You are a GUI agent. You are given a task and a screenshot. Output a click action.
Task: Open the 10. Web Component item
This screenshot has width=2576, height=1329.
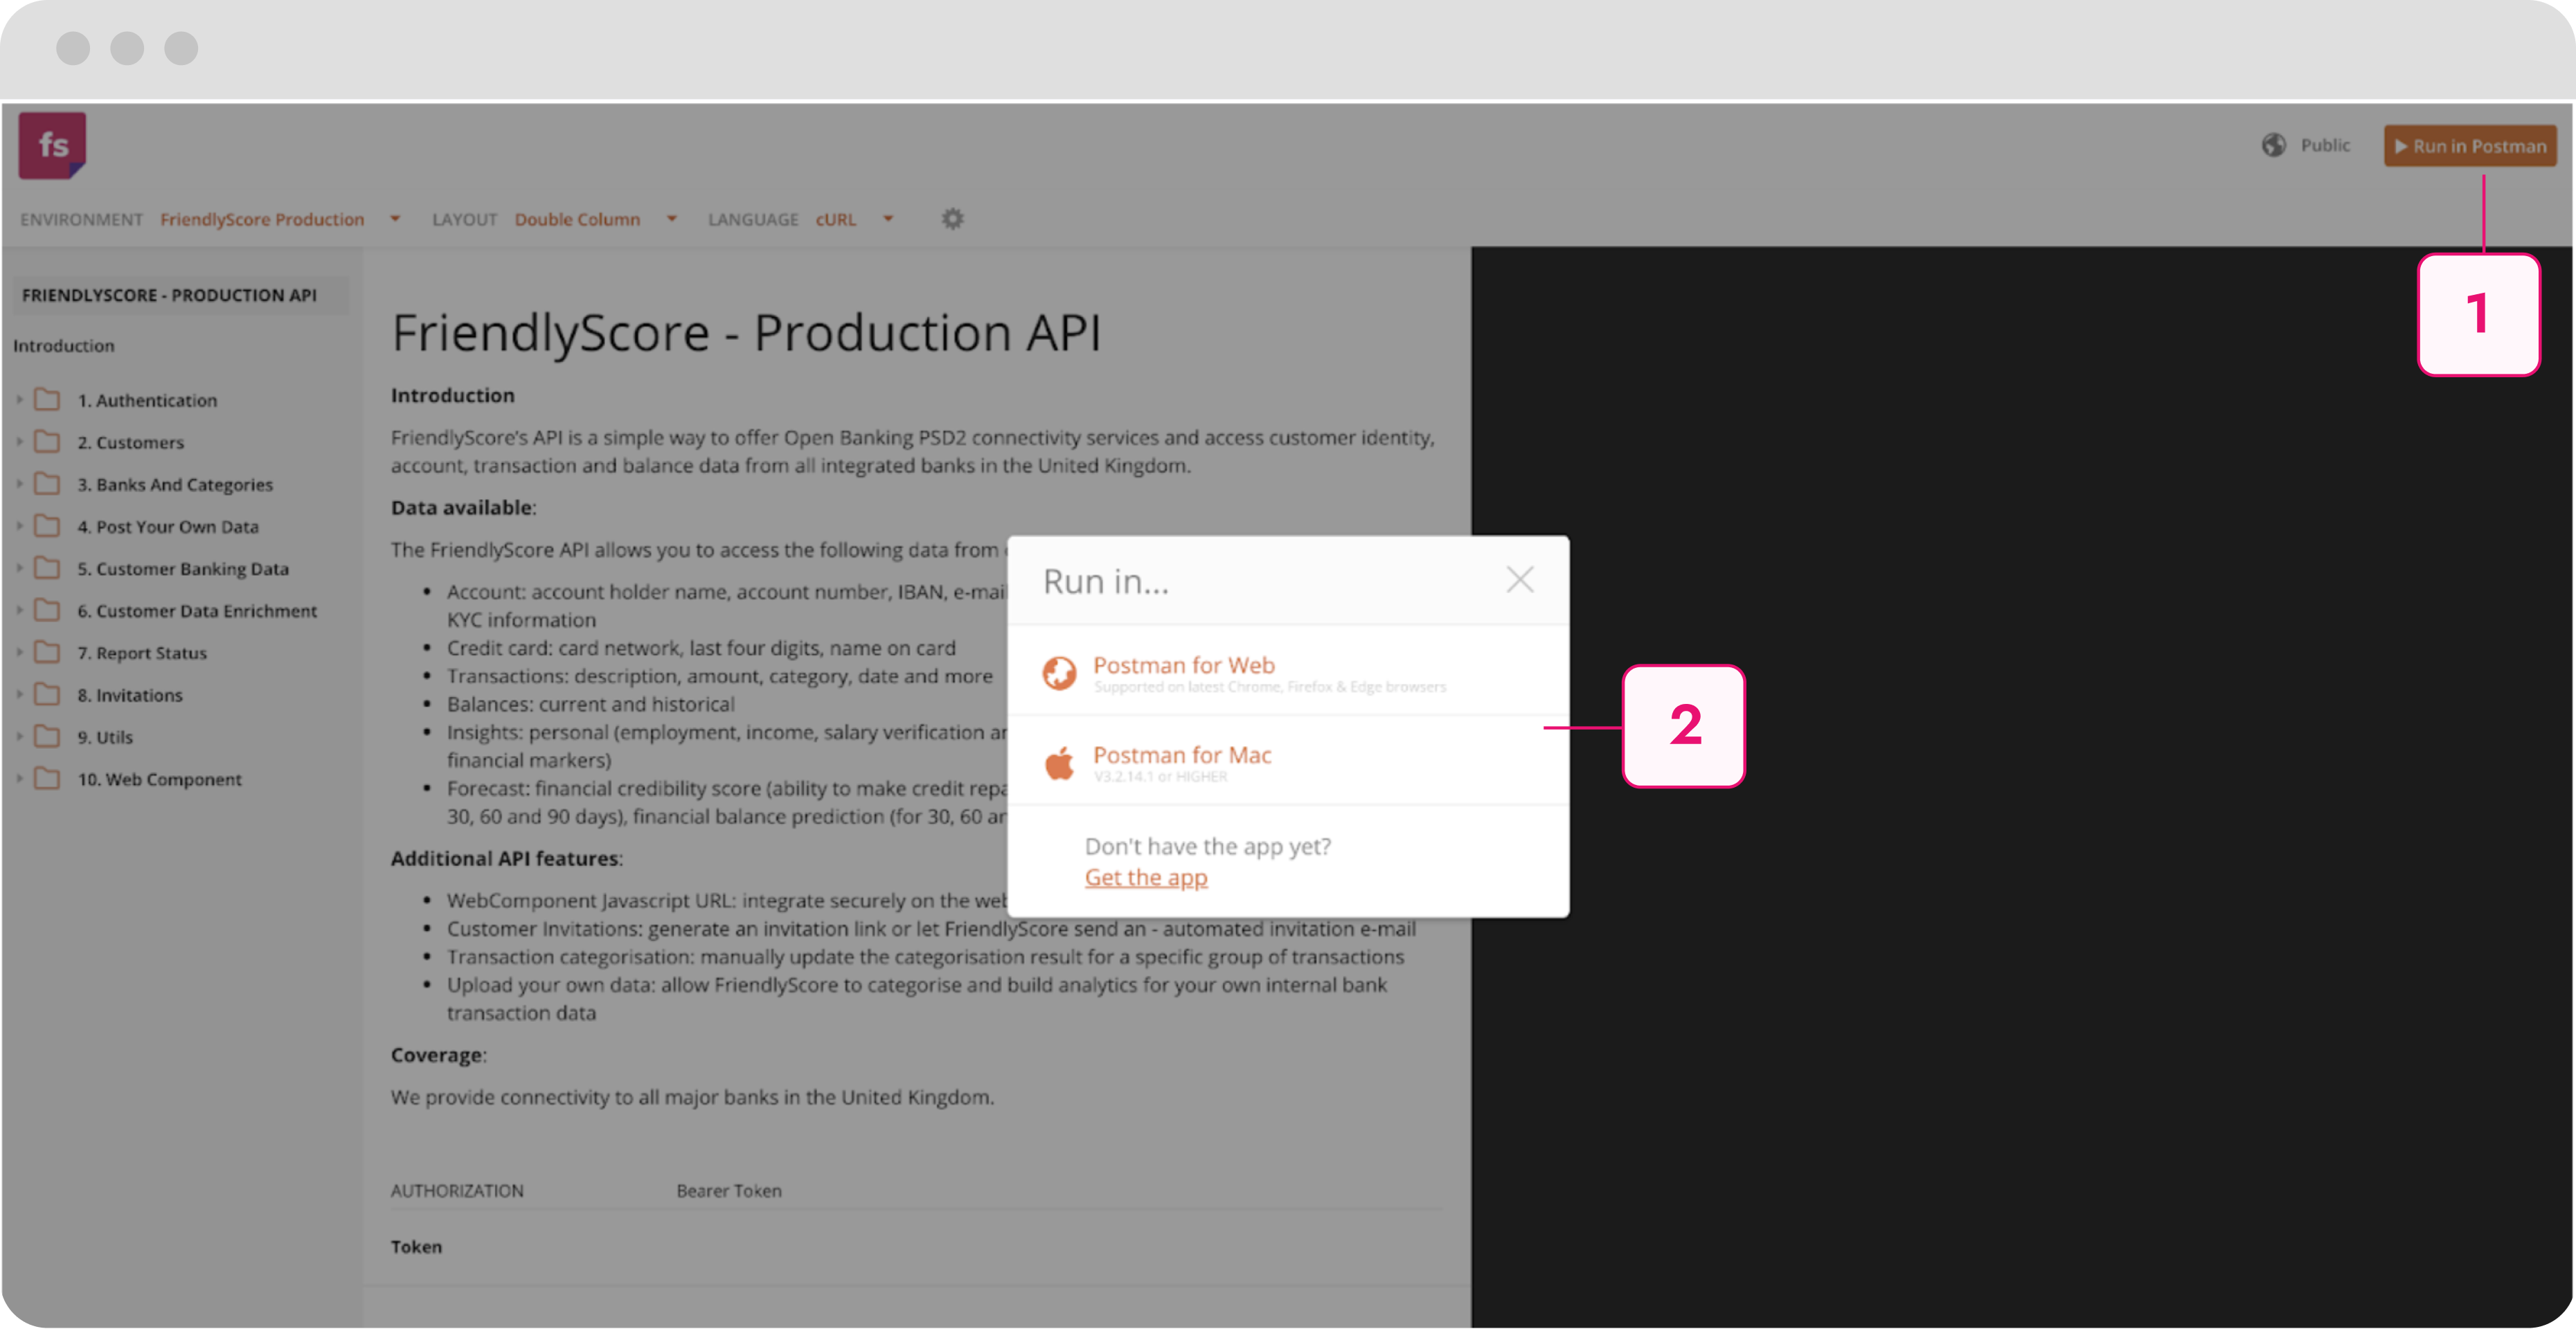pos(160,779)
